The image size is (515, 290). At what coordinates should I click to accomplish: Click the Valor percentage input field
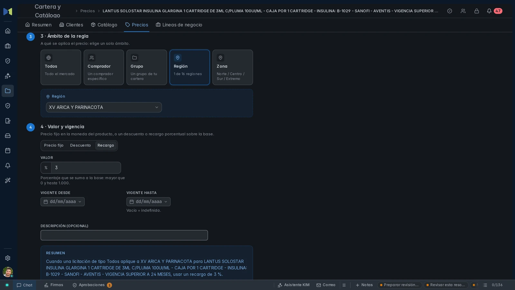tap(86, 168)
